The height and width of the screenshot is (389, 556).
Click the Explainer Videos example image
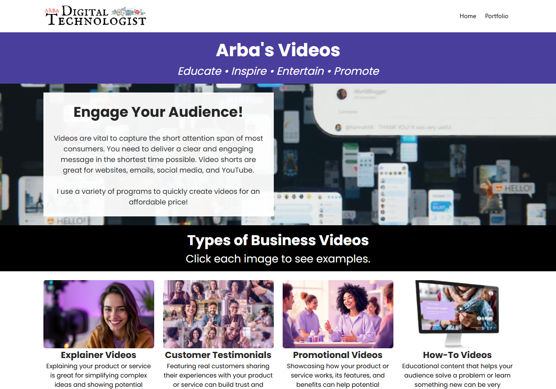click(x=98, y=314)
